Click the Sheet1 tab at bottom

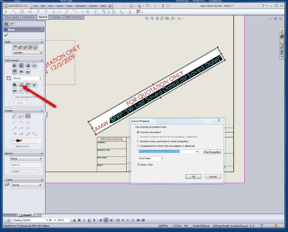point(26,215)
